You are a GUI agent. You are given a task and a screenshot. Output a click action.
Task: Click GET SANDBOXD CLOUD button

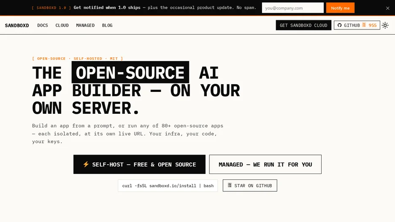(x=303, y=25)
